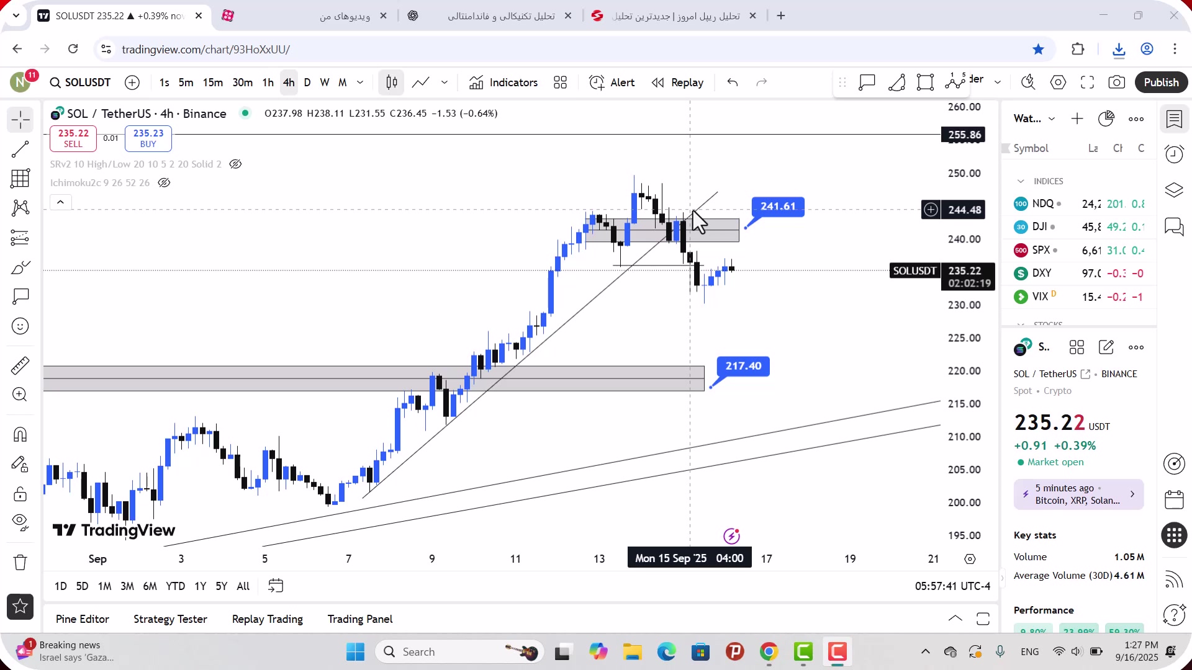Open the time zone UTC-4 selector
The image size is (1192, 670).
(x=952, y=586)
